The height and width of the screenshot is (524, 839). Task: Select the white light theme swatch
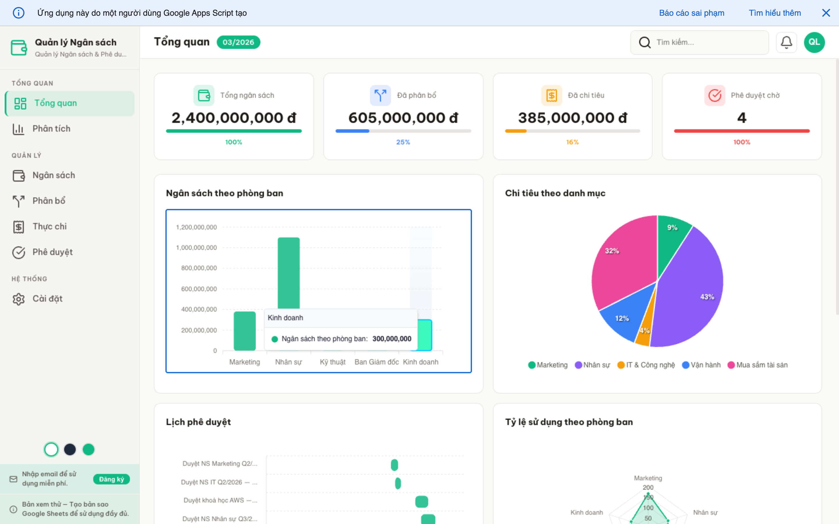pos(51,449)
